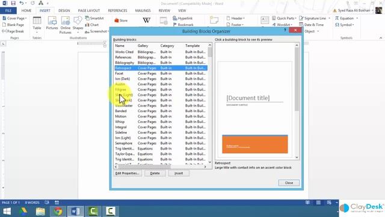This screenshot has width=385, height=217.
Task: Click the Save icon in quick access toolbar
Action: coord(13,3)
